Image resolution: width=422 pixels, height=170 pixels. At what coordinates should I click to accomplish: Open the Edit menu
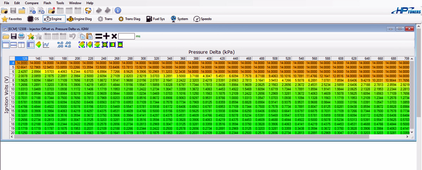coord(17,3)
